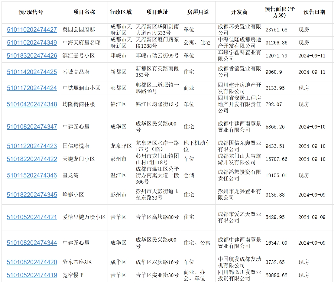The image size is (334, 283).
Task: Click area value 31266.86
Action: tap(277, 43)
